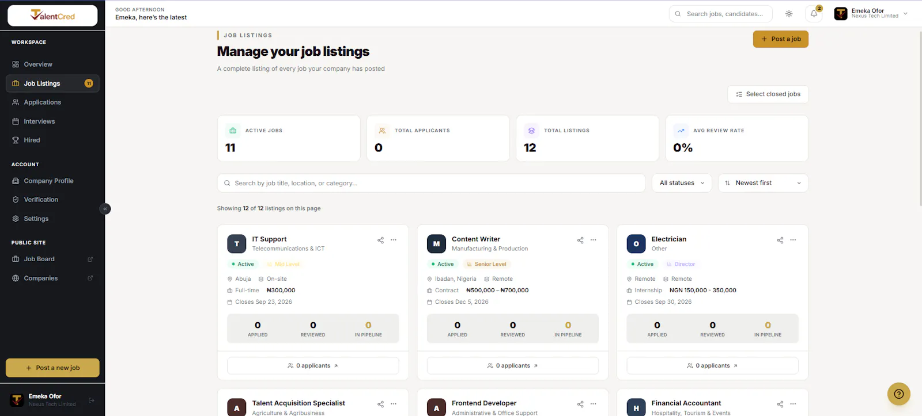This screenshot has height=416, width=922.
Task: Open the Content Writer options menu
Action: tap(594, 240)
